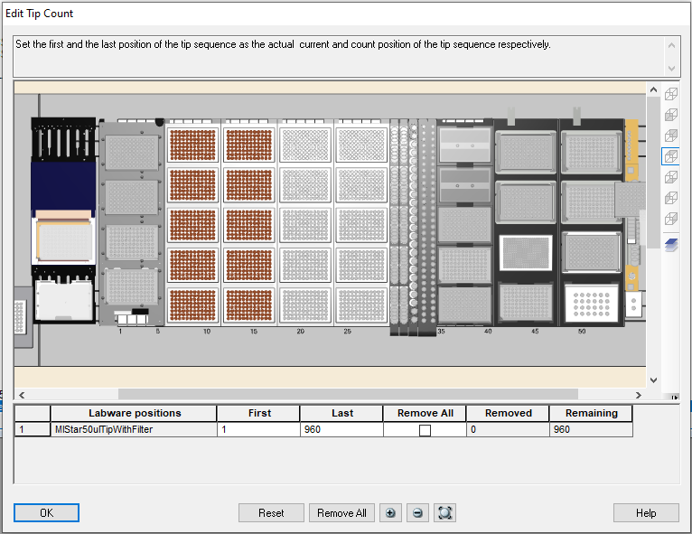
Task: Click the OK button
Action: pos(46,513)
